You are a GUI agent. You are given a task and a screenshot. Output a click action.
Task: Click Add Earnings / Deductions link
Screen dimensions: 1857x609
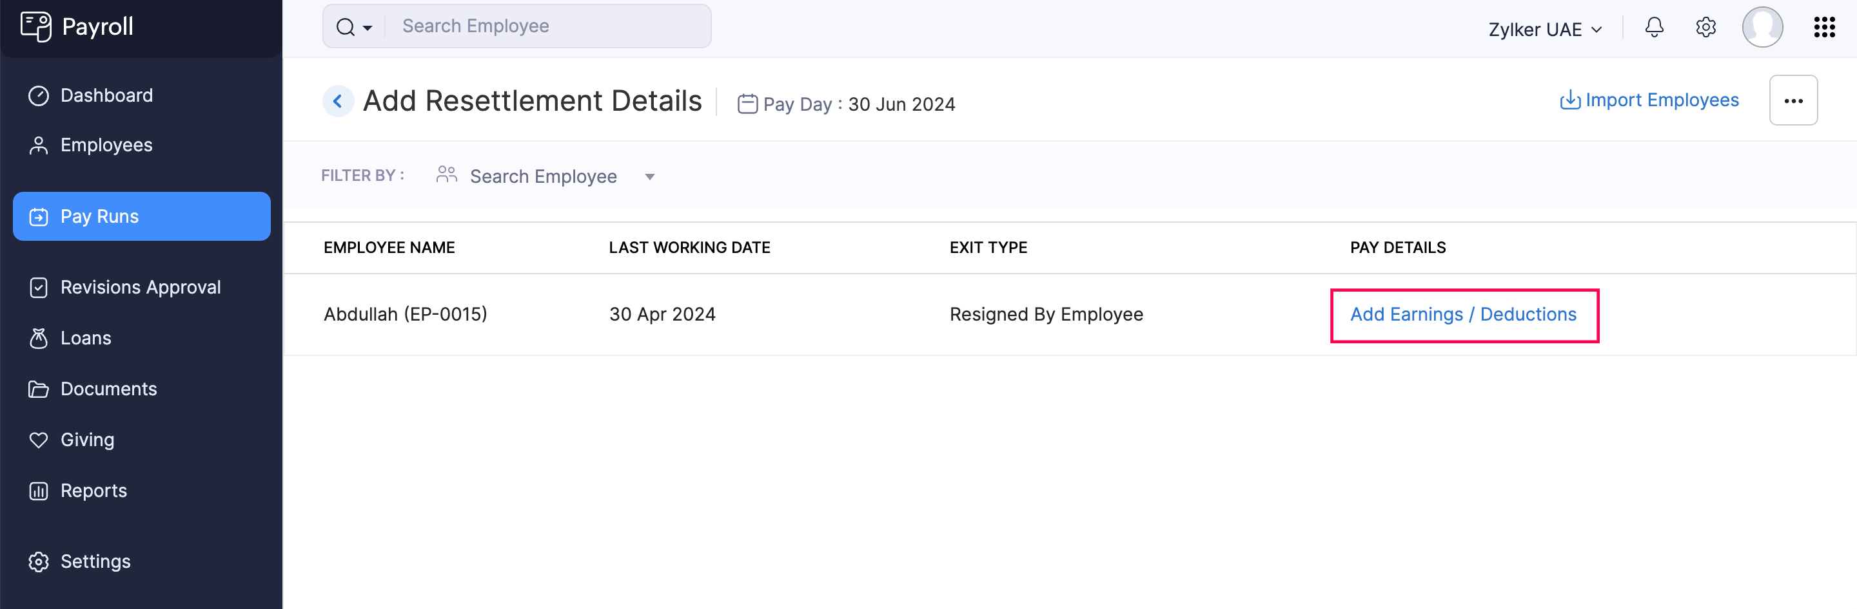click(1462, 315)
